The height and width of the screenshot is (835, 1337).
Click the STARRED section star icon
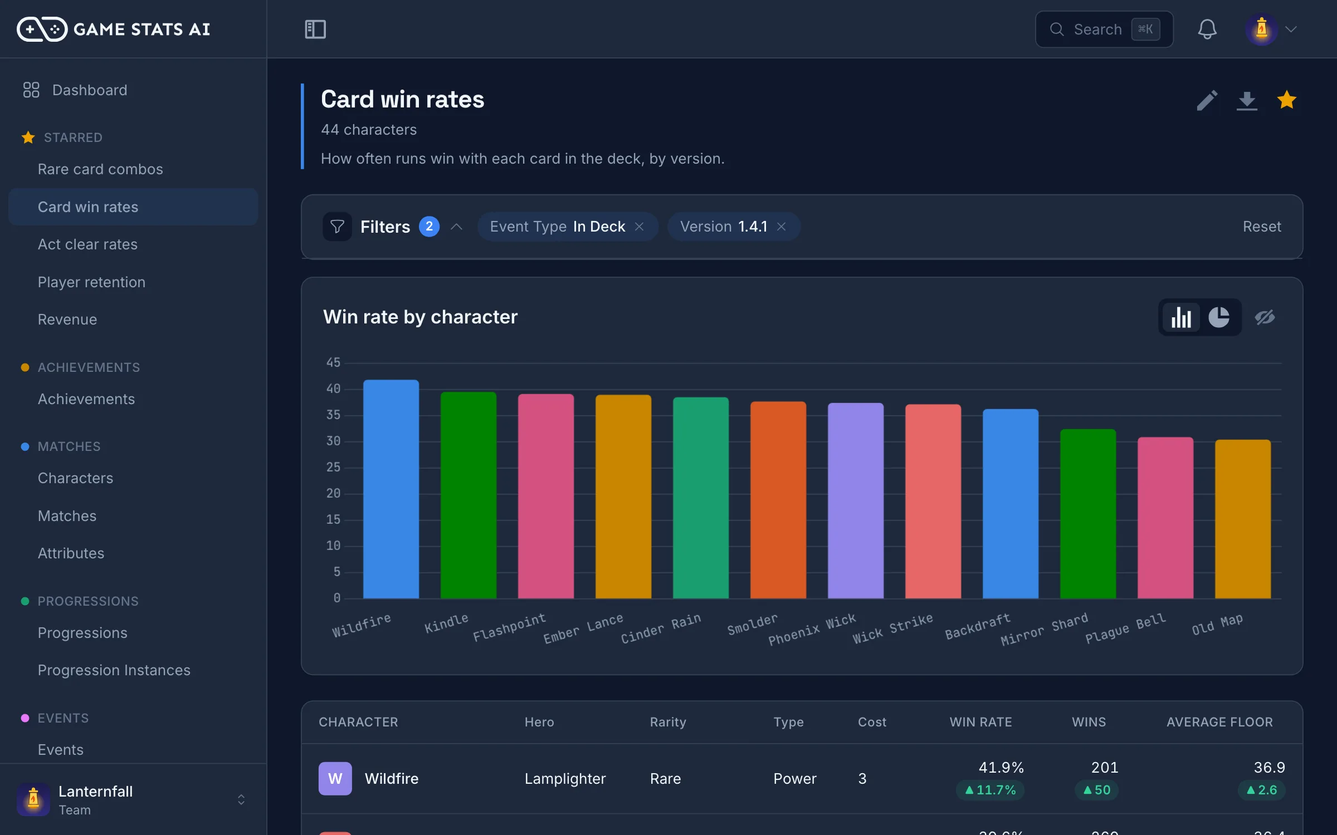pos(28,137)
